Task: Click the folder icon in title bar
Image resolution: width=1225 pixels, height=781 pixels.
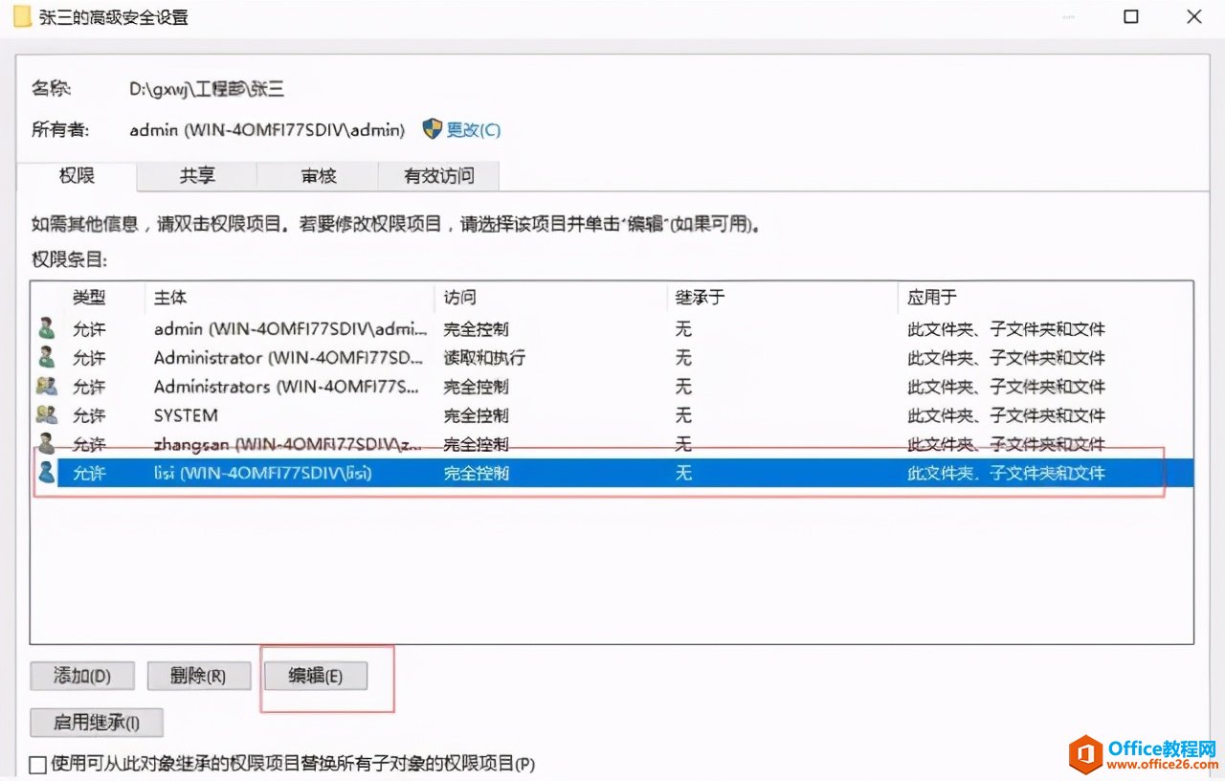Action: pos(21,16)
